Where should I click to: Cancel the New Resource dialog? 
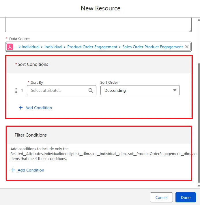(x=161, y=197)
